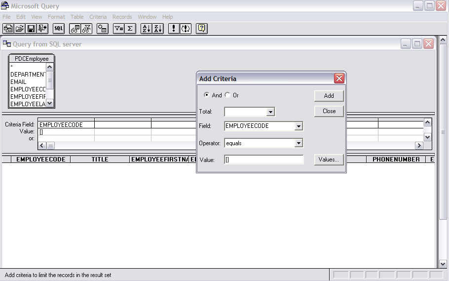Click the Query Now exclamation icon
This screenshot has height=281, width=449.
[x=174, y=29]
